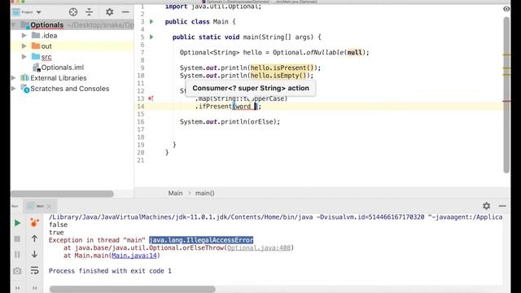
Task: Click the stop process icon
Action: (x=17, y=238)
